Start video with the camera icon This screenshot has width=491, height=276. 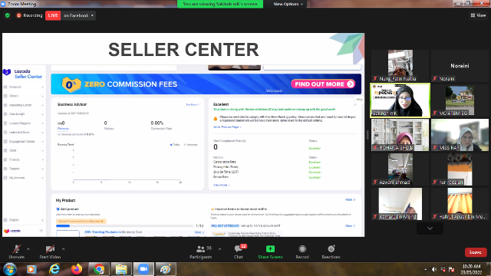pos(50,249)
